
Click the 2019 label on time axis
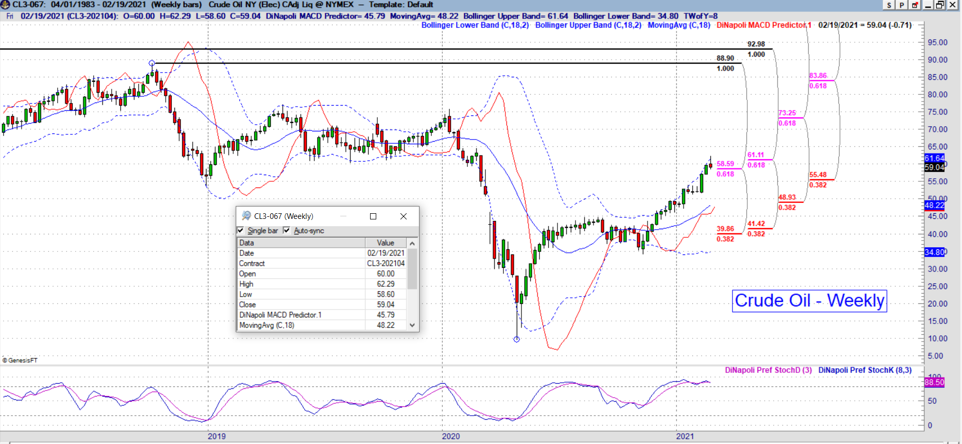(217, 436)
